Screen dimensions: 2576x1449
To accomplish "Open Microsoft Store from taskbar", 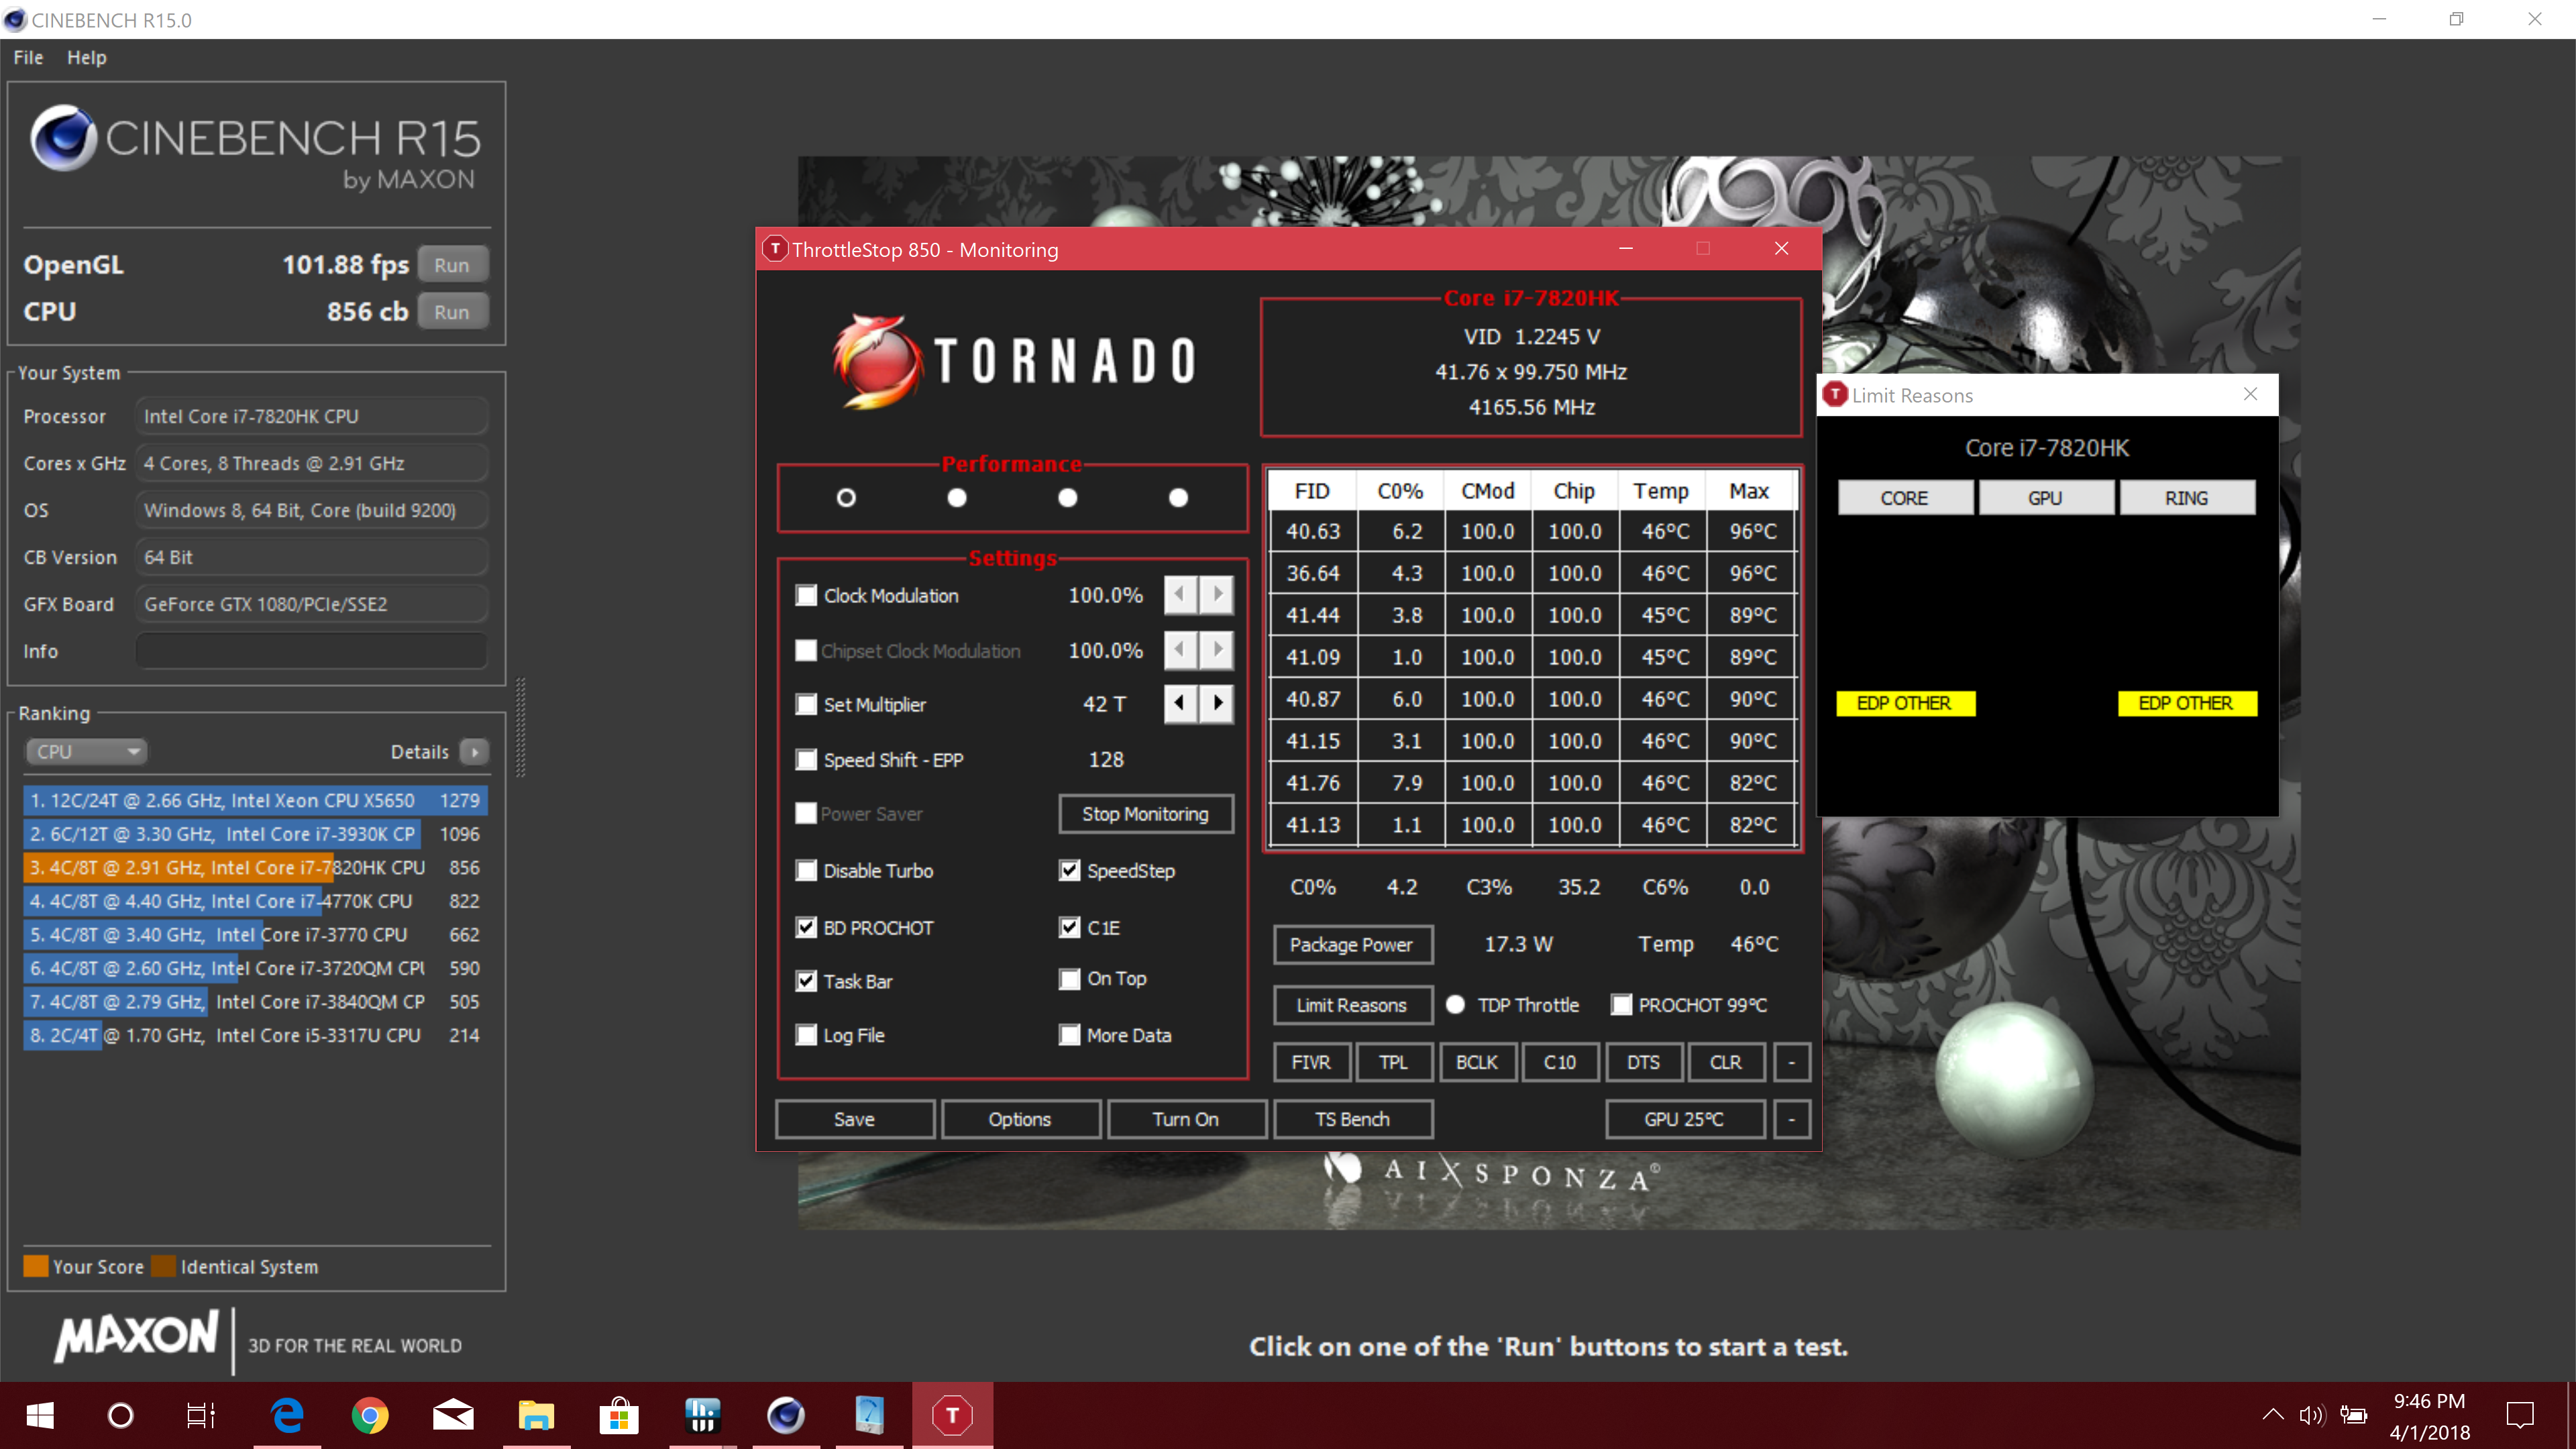I will [x=619, y=1415].
